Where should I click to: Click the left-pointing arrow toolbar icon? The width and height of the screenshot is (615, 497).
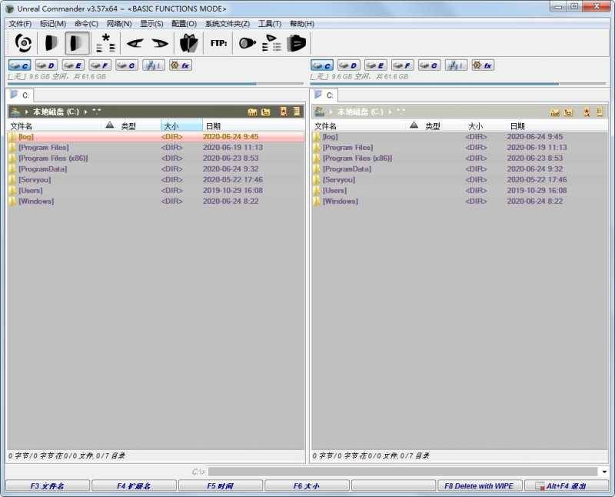135,43
